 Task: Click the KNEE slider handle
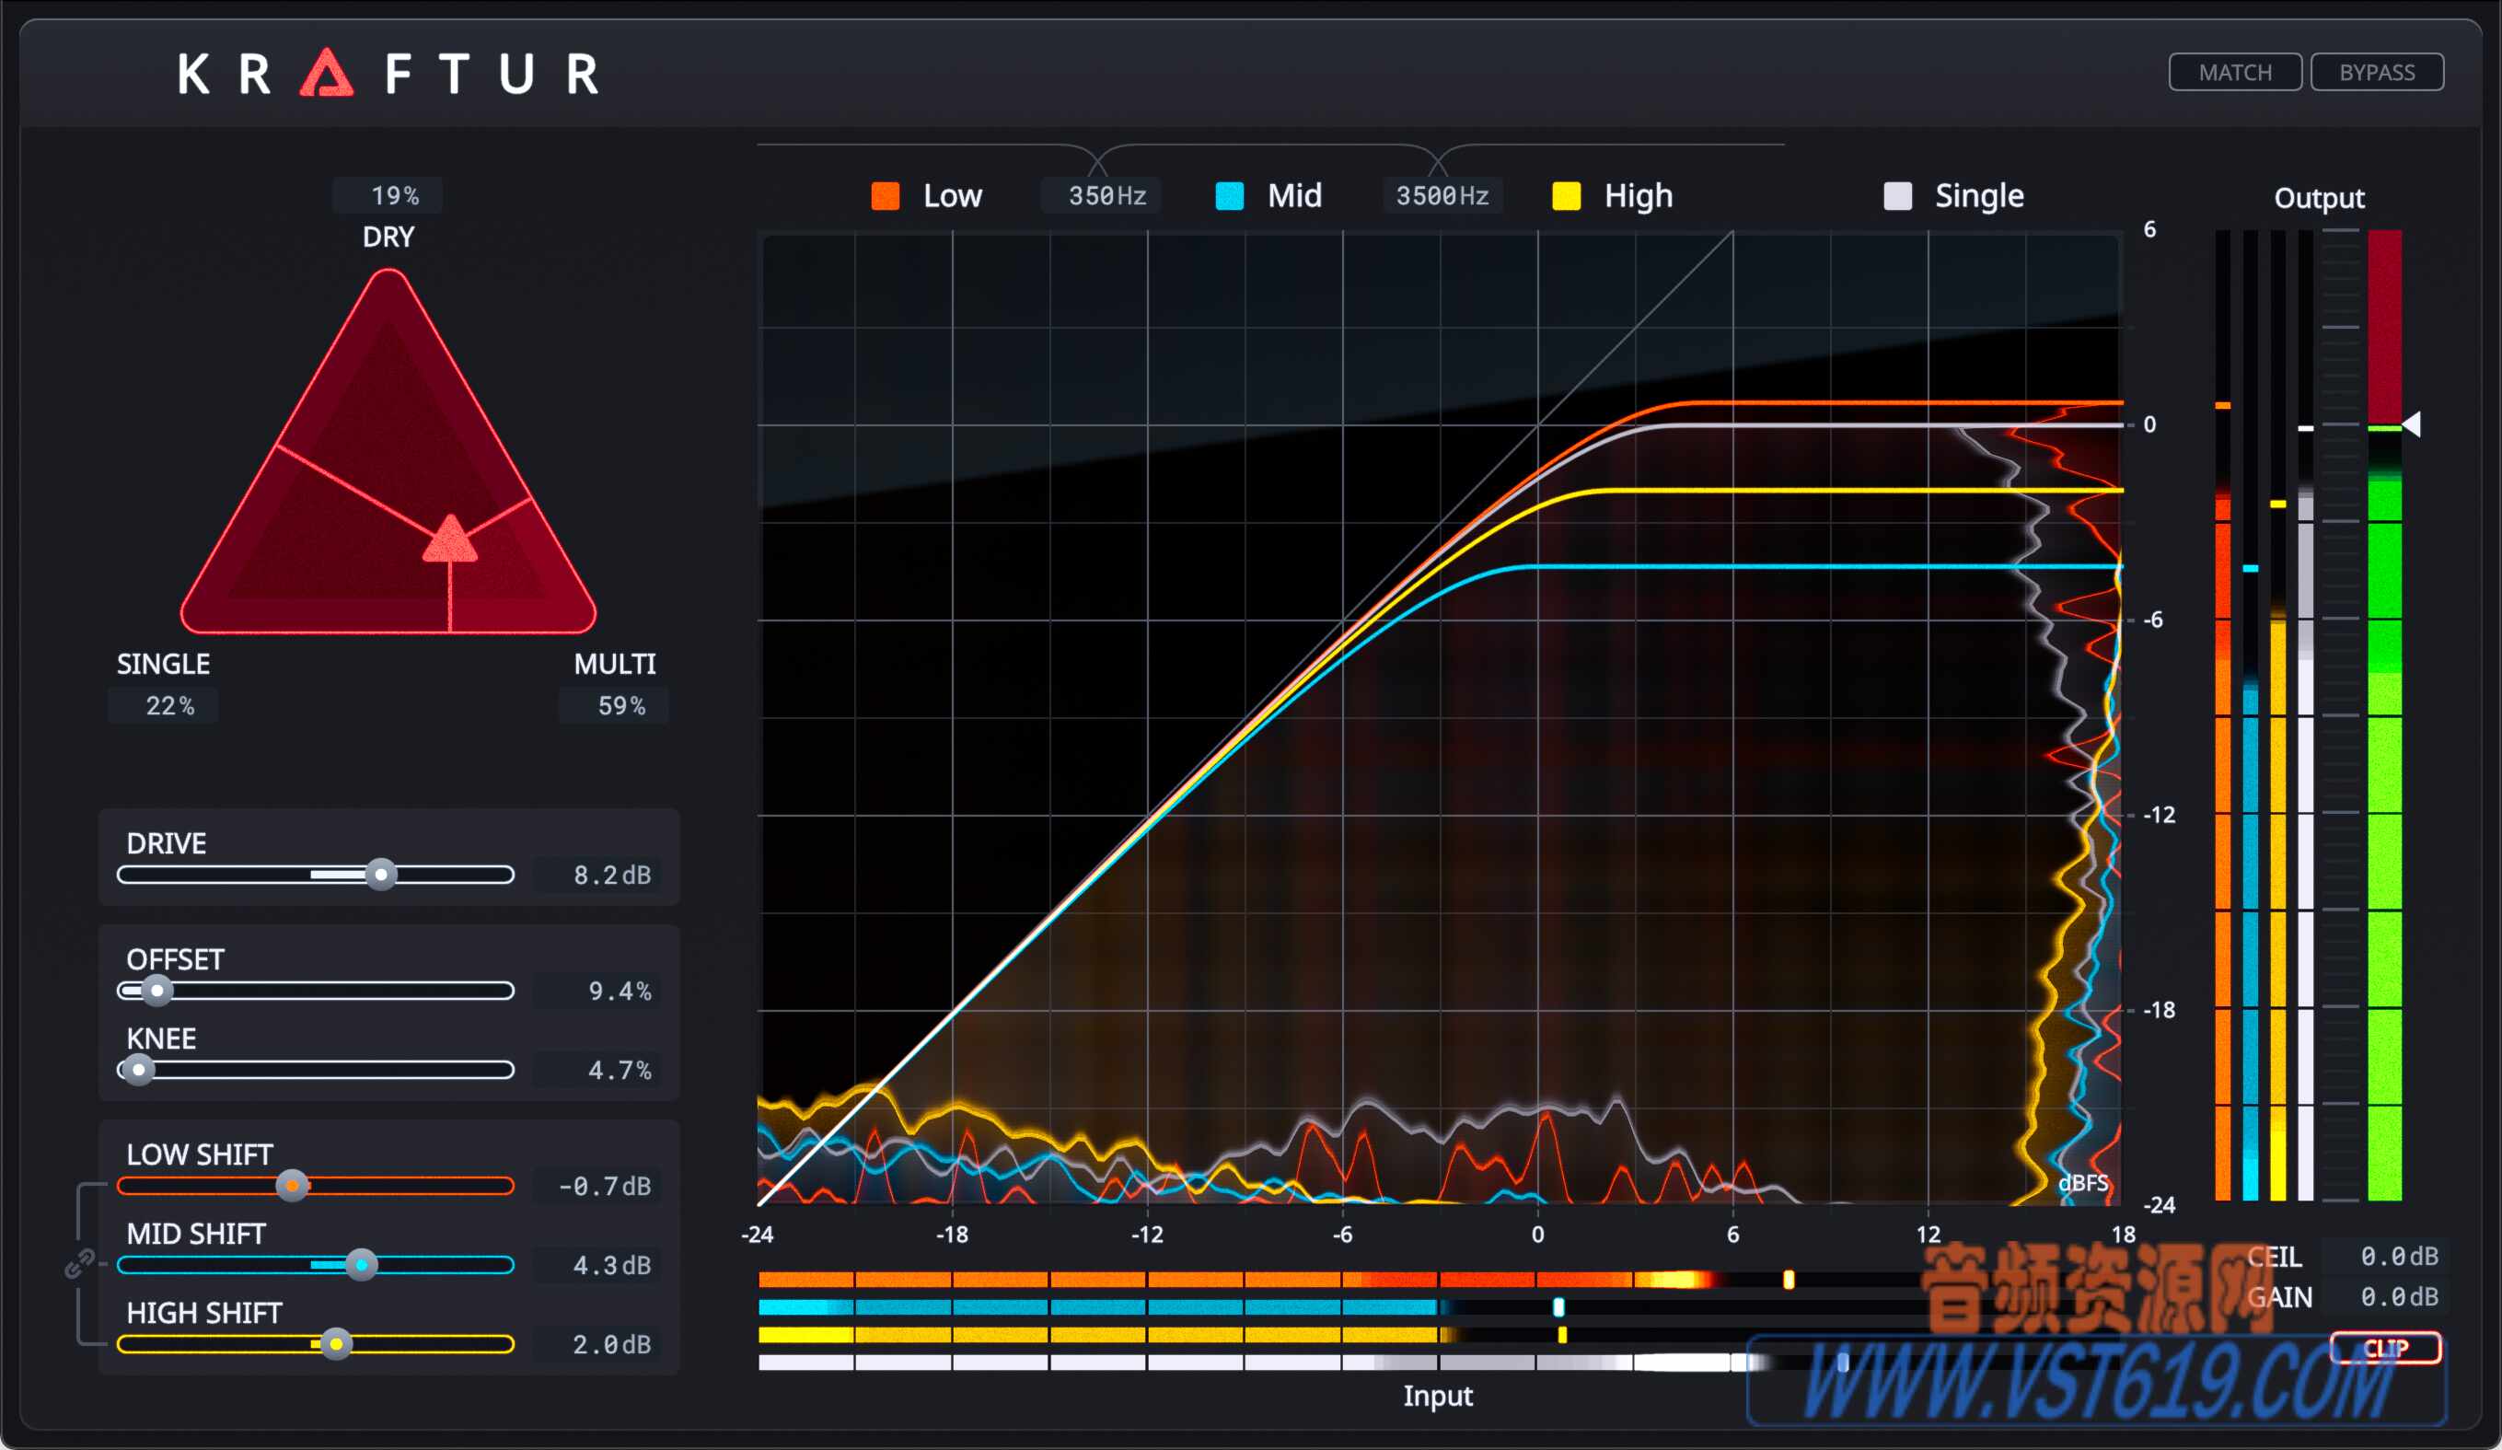tap(140, 1071)
